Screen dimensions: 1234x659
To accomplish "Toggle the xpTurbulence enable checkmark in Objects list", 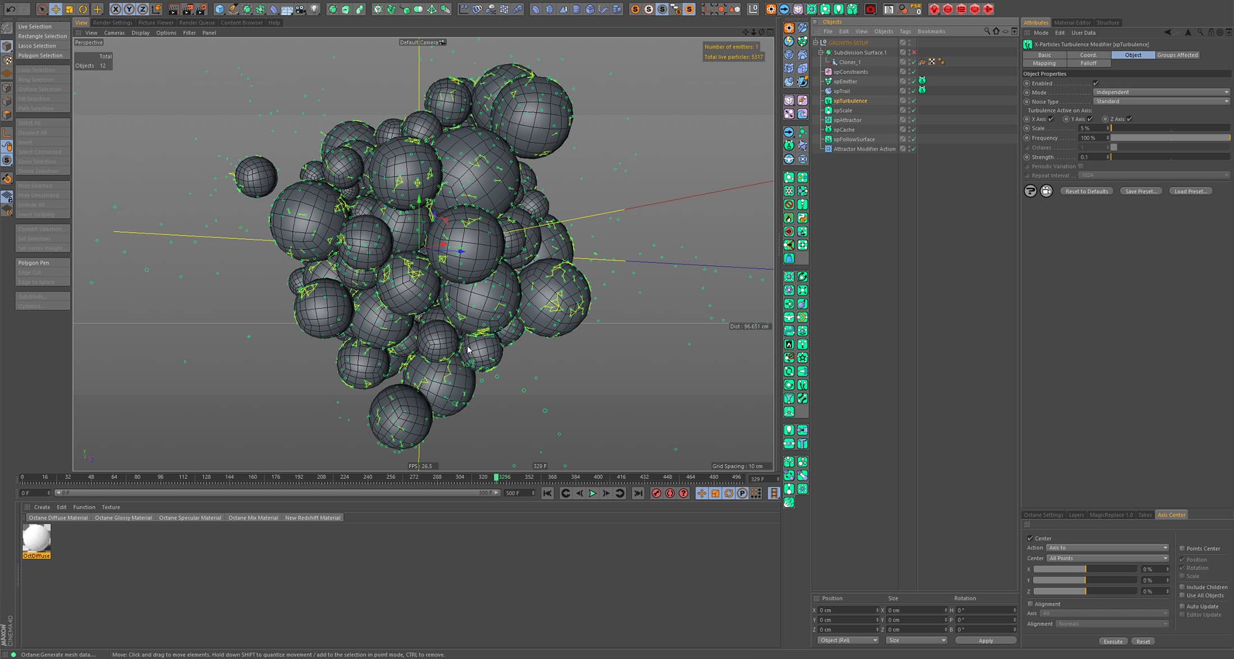I will tap(914, 101).
